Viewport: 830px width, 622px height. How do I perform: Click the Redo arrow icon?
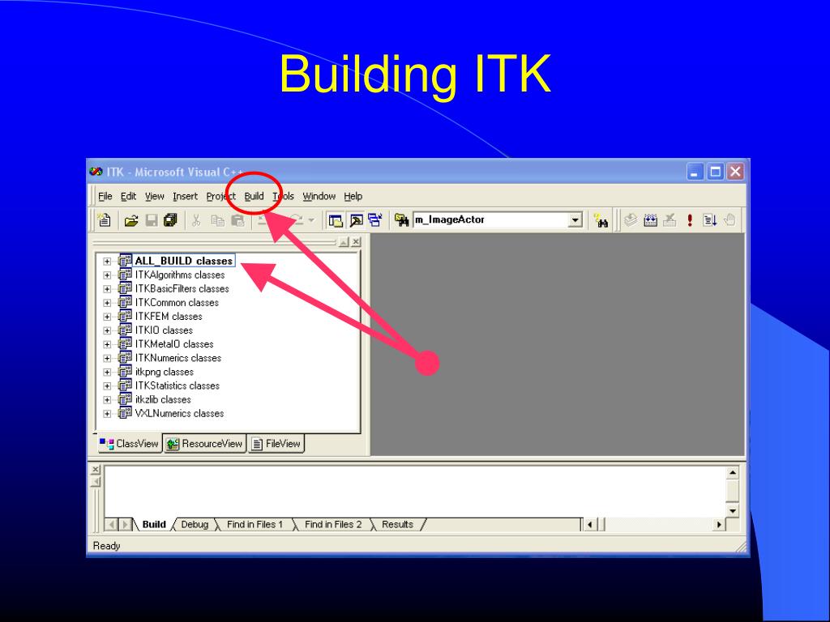(297, 220)
